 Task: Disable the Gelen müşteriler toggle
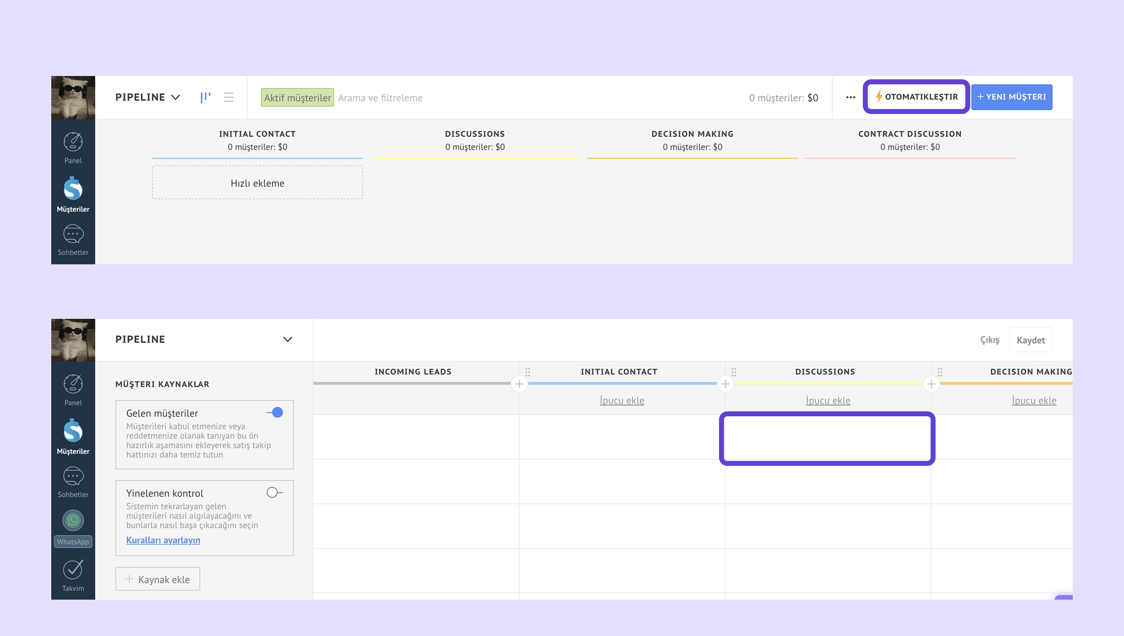pos(275,412)
